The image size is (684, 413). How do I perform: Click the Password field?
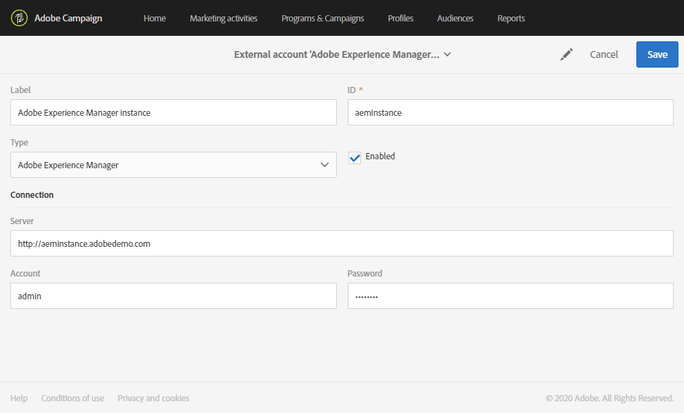[x=510, y=295]
